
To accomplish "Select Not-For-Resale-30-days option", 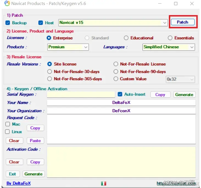I will click(50, 71).
